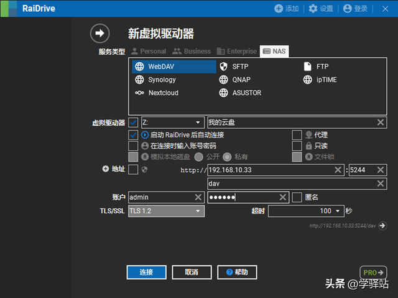This screenshot has width=398, height=298.
Task: Clear the IP address 192.168.10.33
Action: click(x=338, y=170)
